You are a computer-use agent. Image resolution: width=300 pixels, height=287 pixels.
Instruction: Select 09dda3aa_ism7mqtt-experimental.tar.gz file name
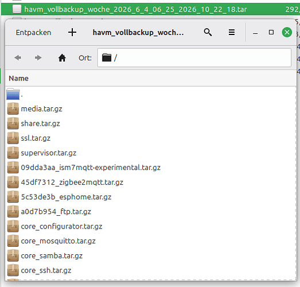(x=91, y=168)
